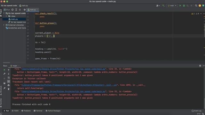The height and width of the screenshot is (115, 205).
Task: Toggle the Project tool window side tab
Action: point(1,13)
